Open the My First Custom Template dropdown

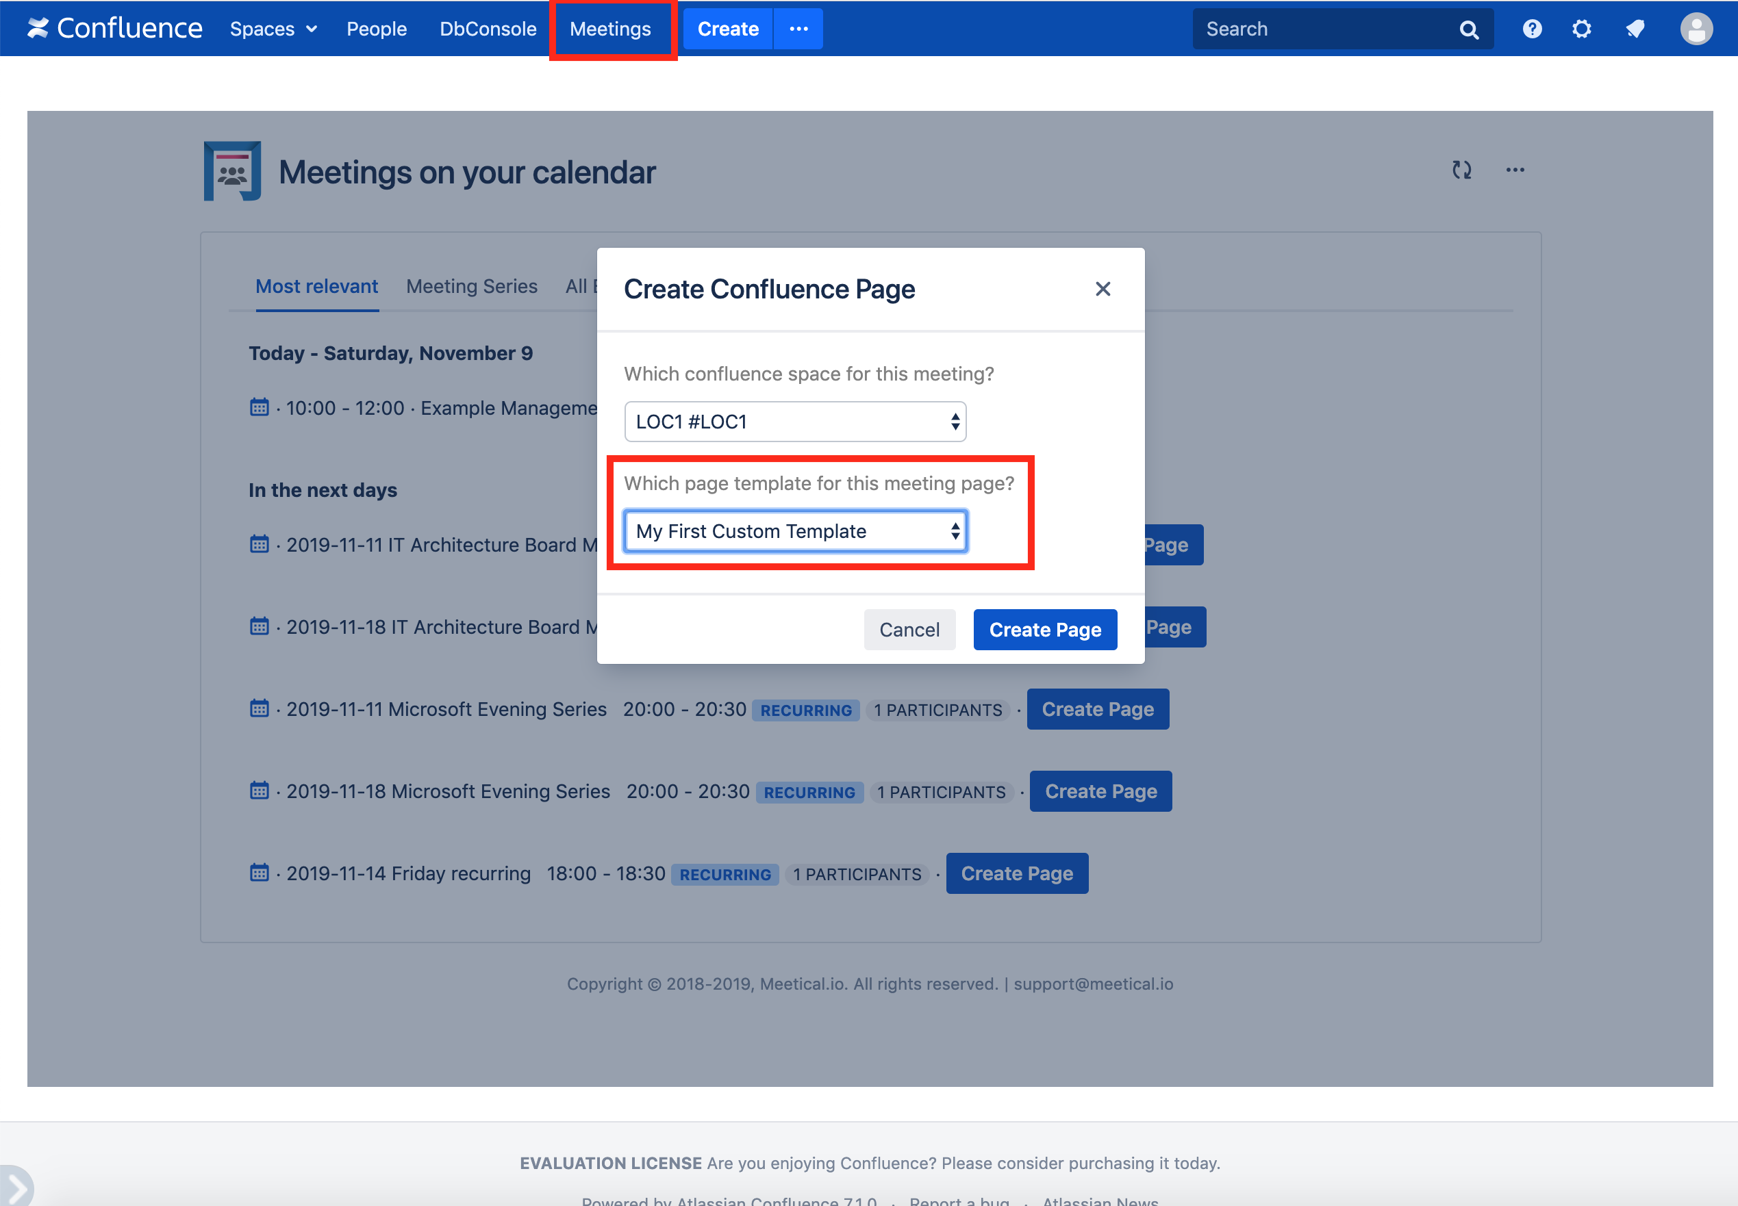[795, 531]
